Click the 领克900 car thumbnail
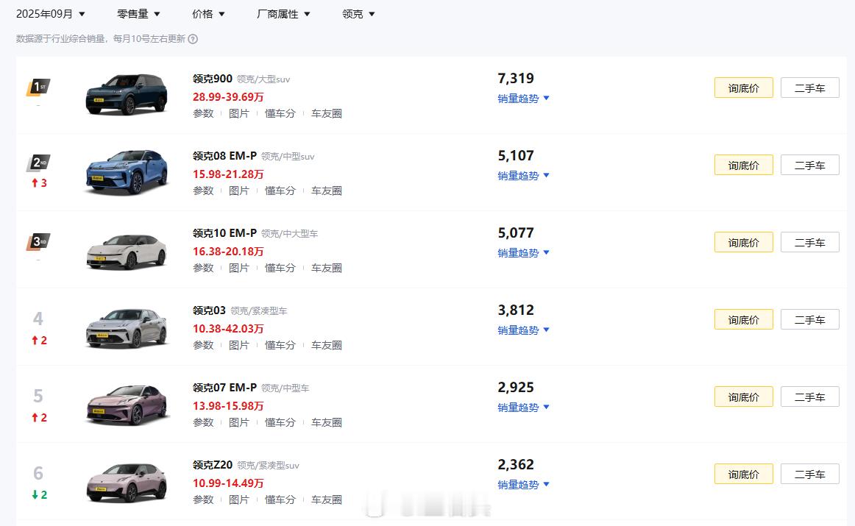The image size is (855, 526). point(126,95)
